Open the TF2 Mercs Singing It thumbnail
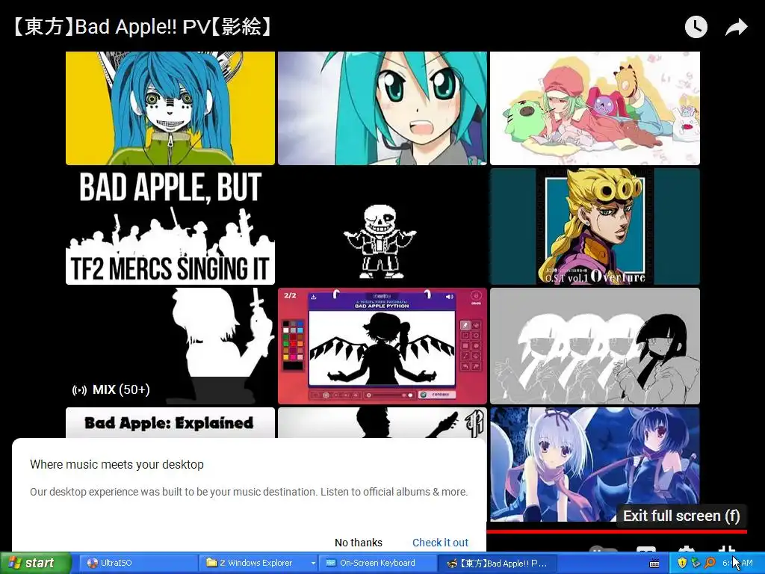The height and width of the screenshot is (574, 765). tap(170, 226)
